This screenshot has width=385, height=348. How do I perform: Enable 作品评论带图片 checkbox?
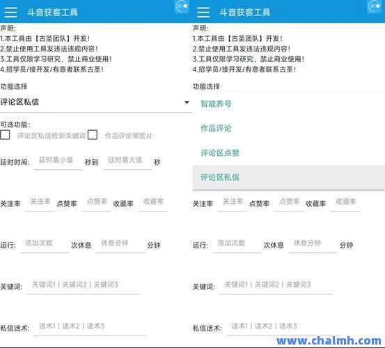[x=93, y=135]
